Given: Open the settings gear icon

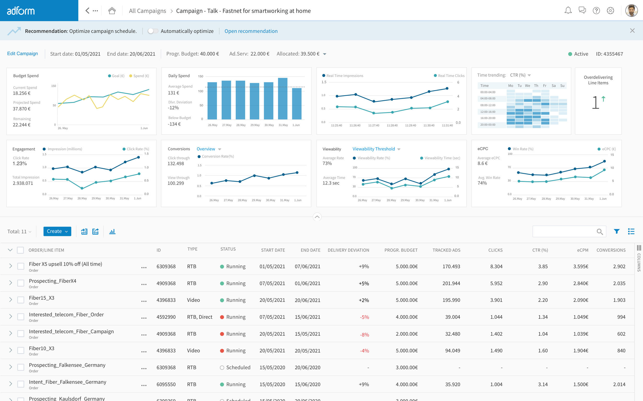Looking at the screenshot, I should click(x=610, y=11).
